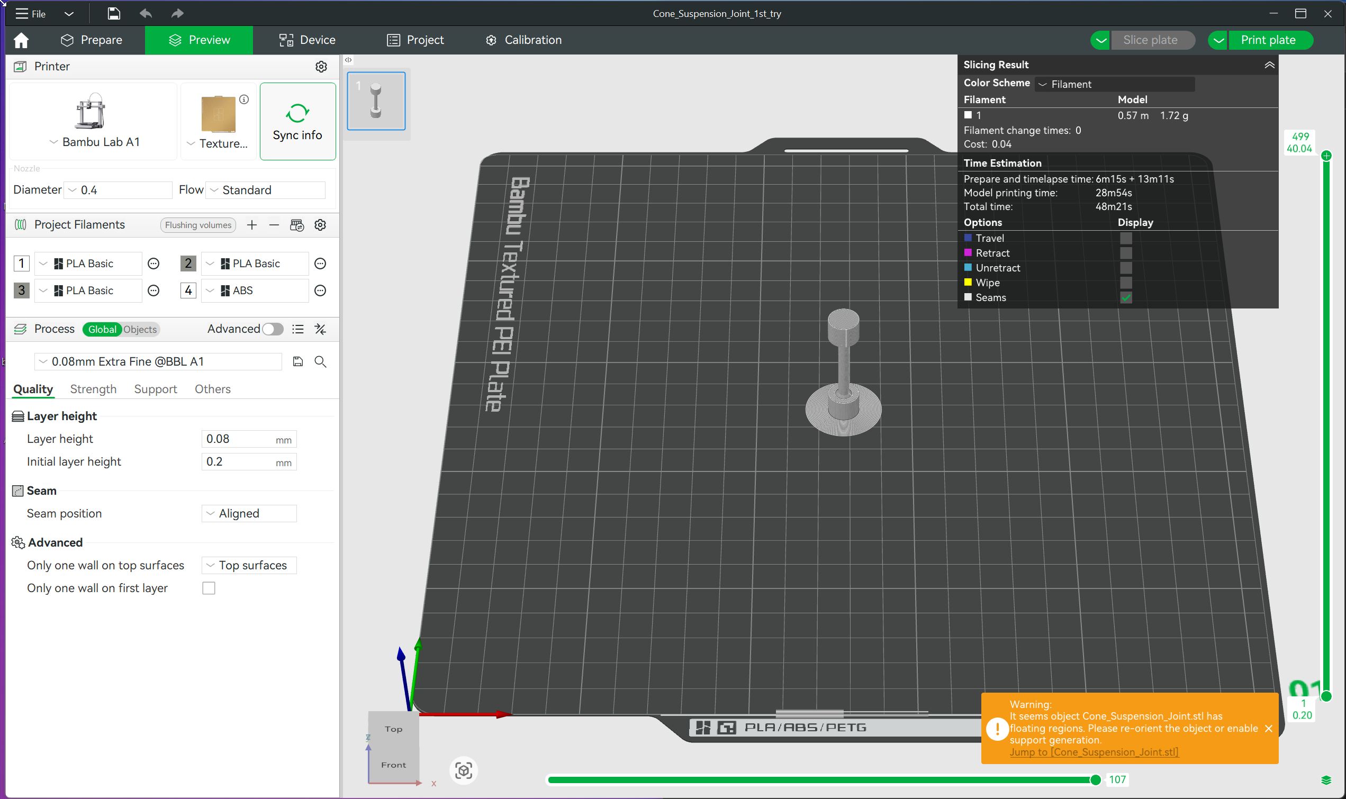This screenshot has height=799, width=1346.
Task: Click the Print plate button
Action: (1268, 40)
